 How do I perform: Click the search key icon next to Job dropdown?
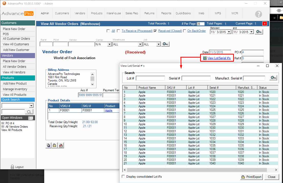(x=165, y=44)
